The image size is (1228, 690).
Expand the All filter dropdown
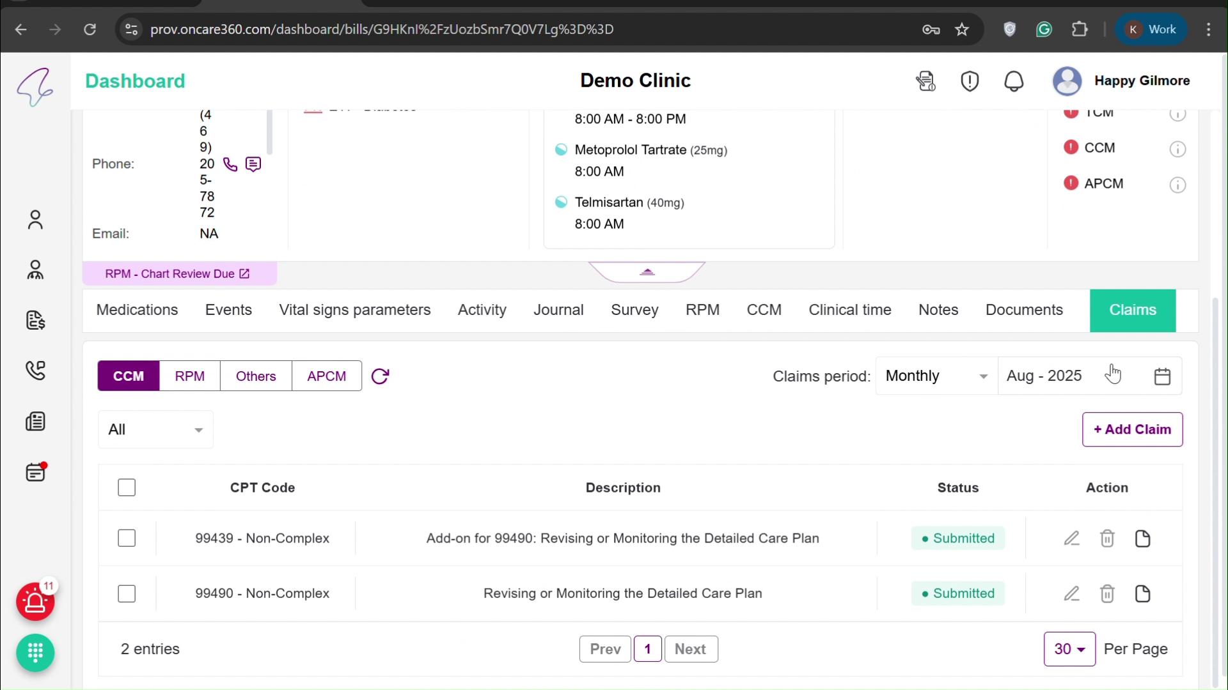155,429
